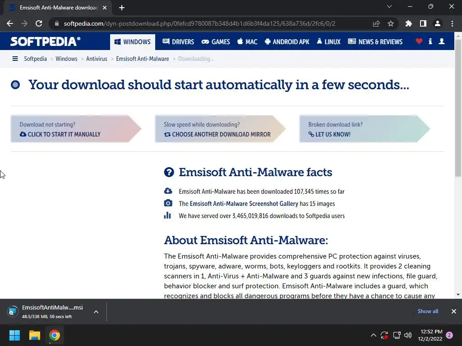Click the question mark facts icon
The image size is (462, 346).
(x=169, y=172)
